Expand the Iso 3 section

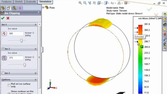[x=35, y=73]
